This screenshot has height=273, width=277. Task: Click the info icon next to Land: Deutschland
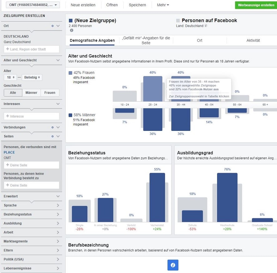pos(206,26)
